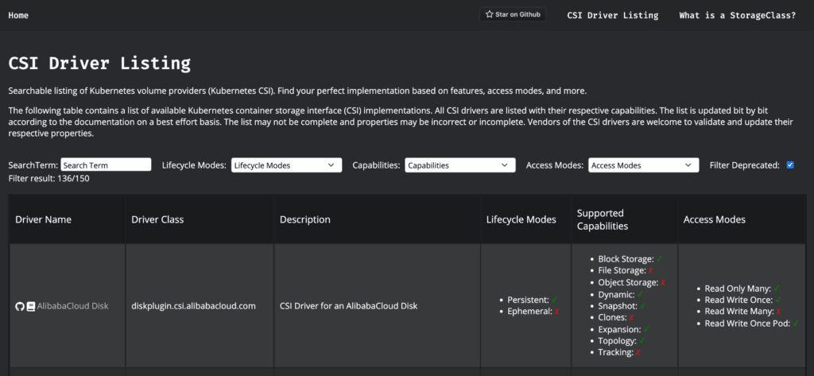Click the red cross beside Read Write Many
This screenshot has height=376, width=814.
pos(778,312)
